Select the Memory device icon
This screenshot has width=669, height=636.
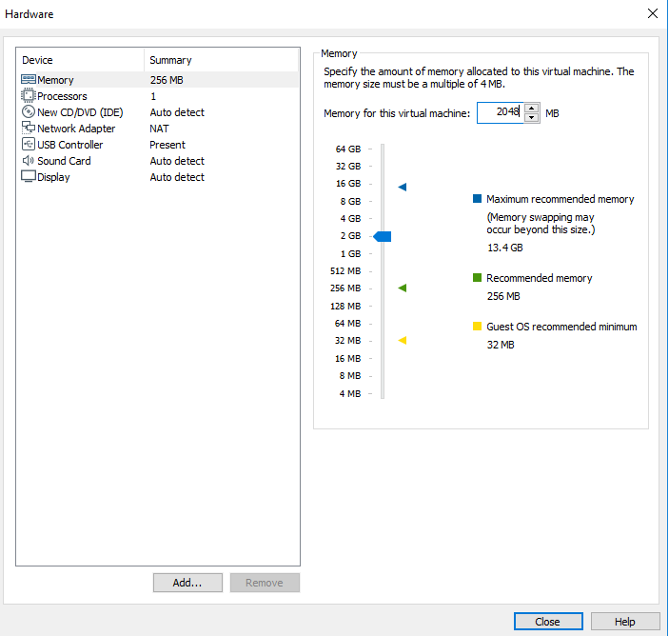pyautogui.click(x=29, y=79)
